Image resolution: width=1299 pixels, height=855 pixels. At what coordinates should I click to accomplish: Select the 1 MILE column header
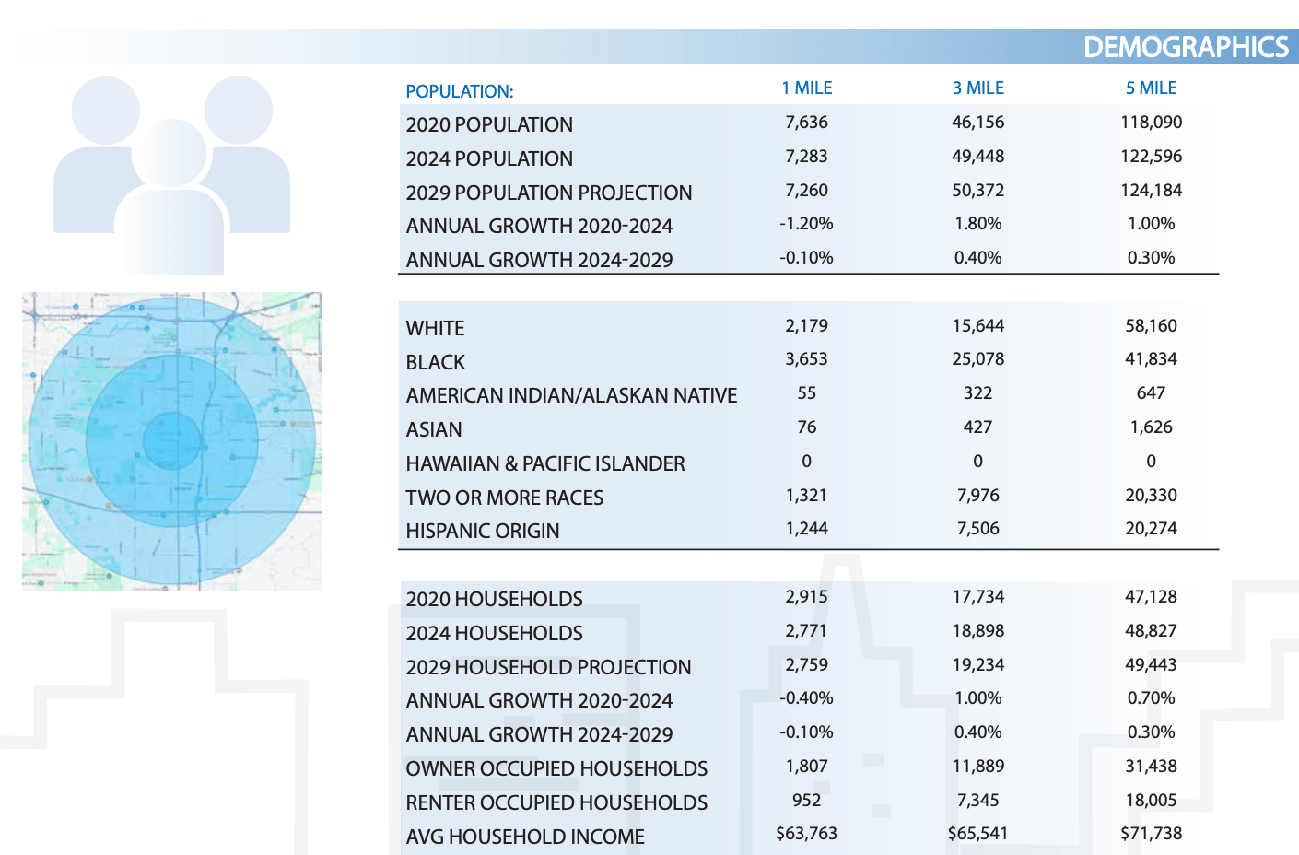pyautogui.click(x=806, y=88)
